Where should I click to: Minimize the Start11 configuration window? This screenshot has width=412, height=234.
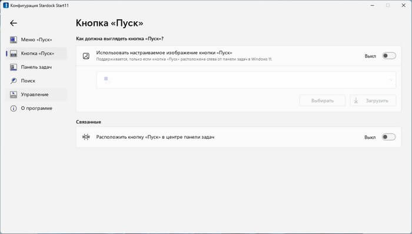[373, 5]
